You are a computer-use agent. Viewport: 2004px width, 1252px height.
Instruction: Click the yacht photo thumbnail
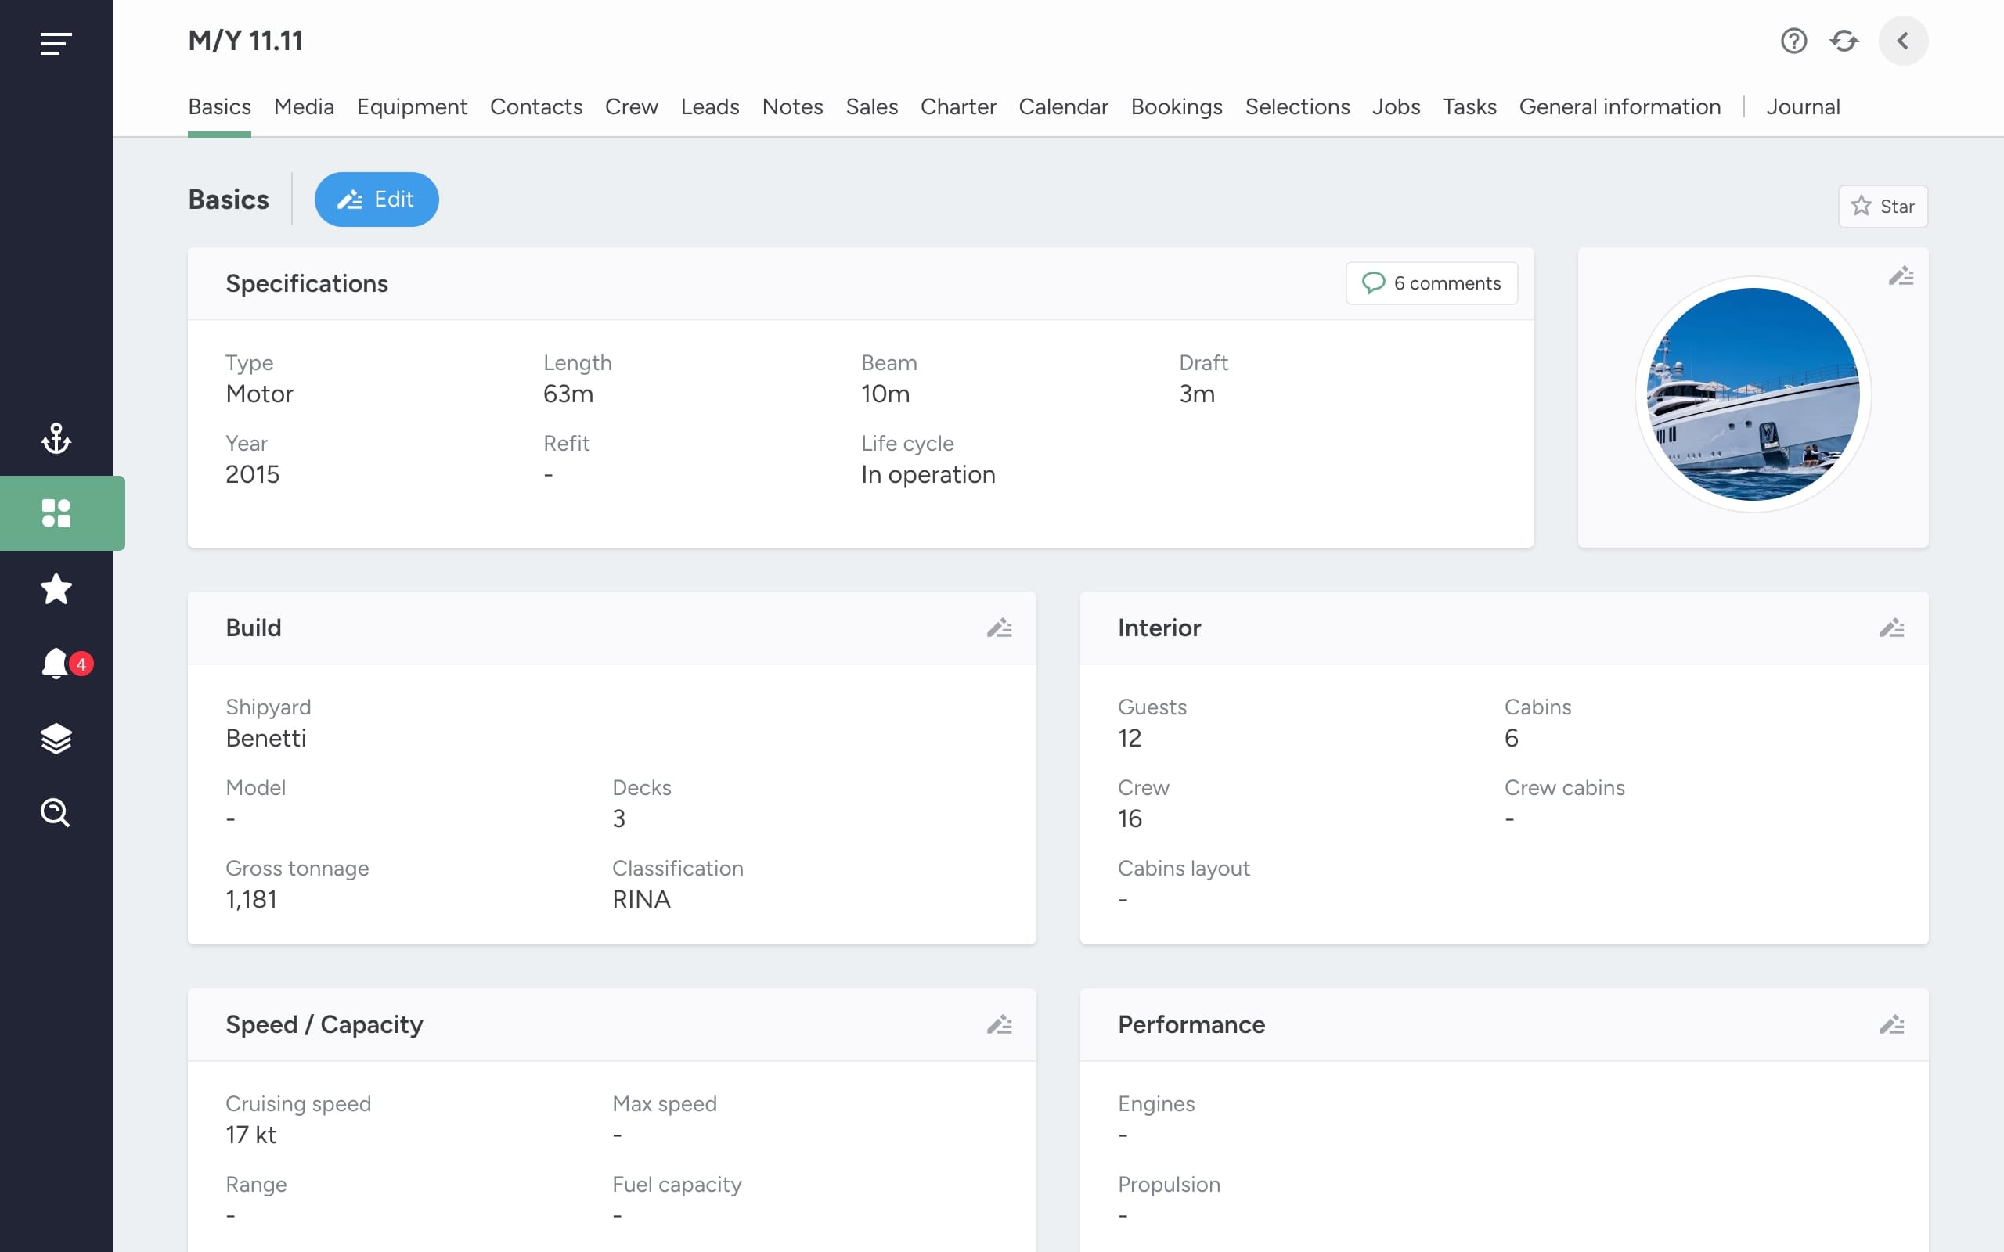[x=1753, y=394]
